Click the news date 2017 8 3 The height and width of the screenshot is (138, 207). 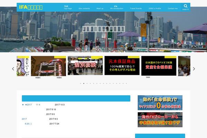point(53,119)
